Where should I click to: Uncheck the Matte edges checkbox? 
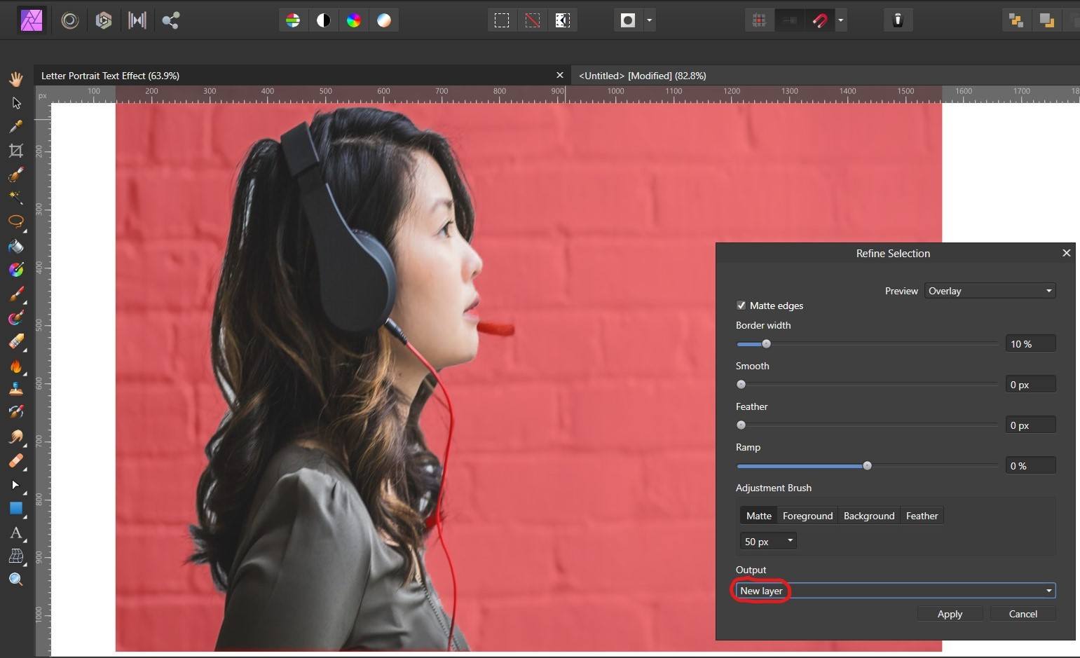point(741,306)
